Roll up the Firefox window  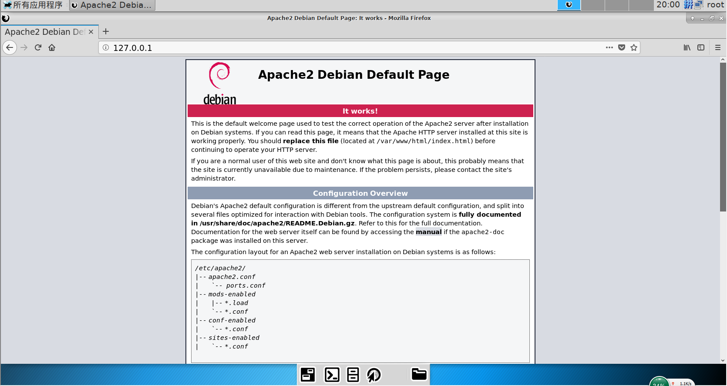[693, 18]
